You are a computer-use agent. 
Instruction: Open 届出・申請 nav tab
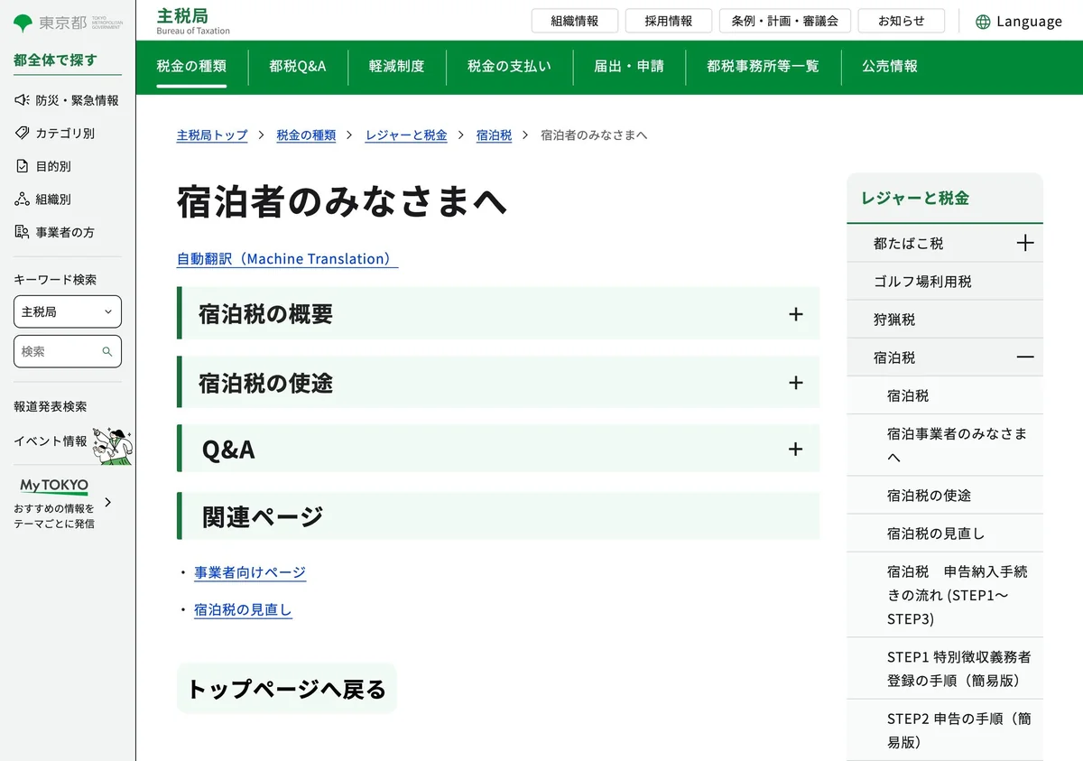pos(629,66)
